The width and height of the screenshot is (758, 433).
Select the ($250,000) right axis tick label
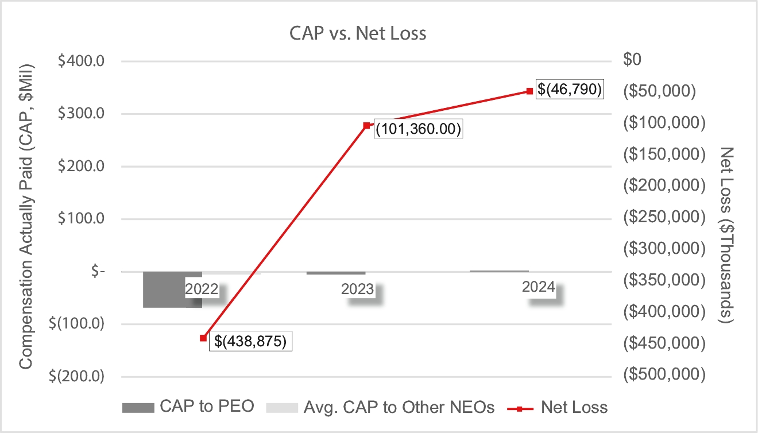point(663,217)
